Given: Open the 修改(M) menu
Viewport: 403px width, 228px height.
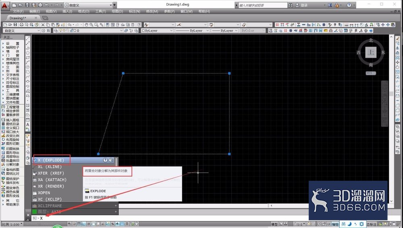Looking at the screenshot, I should (x=152, y=12).
